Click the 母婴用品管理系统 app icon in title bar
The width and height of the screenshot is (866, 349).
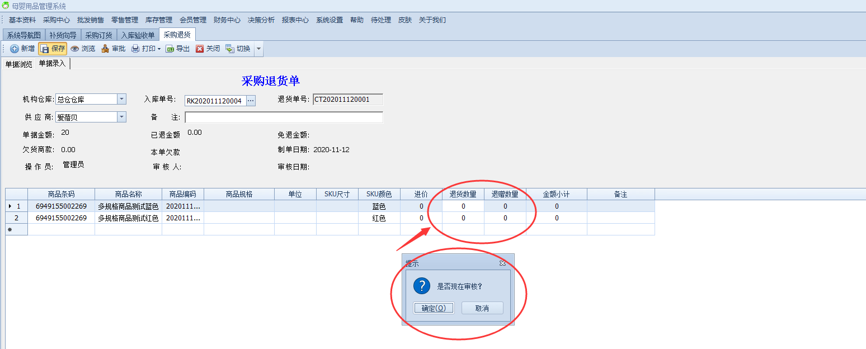6,6
